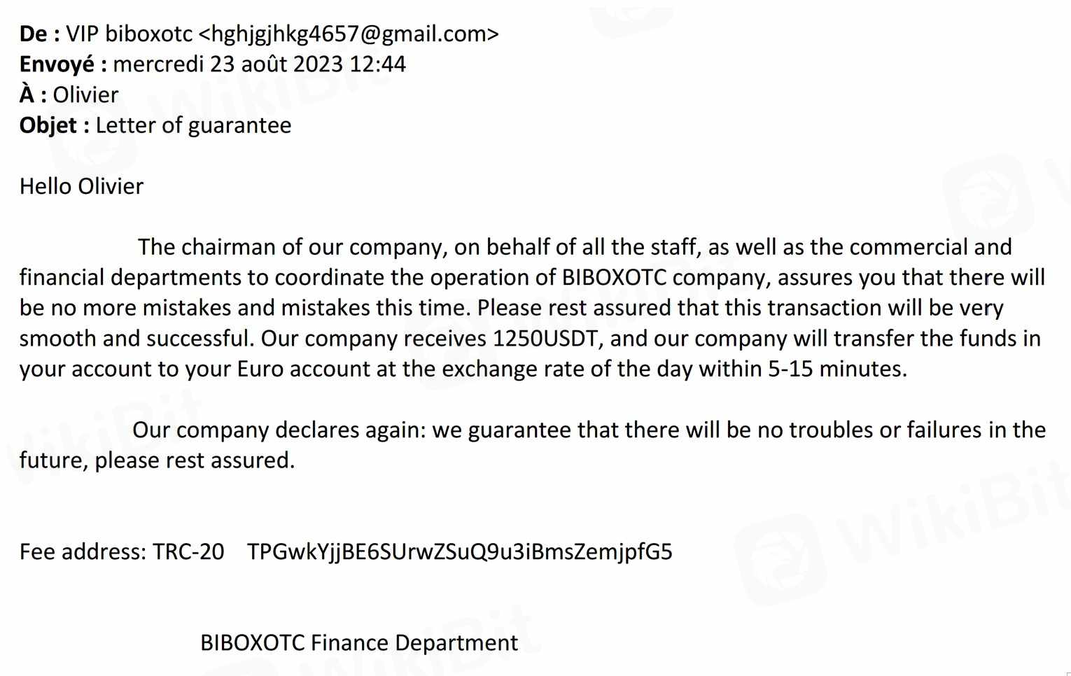
Task: Click the bold "Objet :" label
Action: (x=54, y=125)
